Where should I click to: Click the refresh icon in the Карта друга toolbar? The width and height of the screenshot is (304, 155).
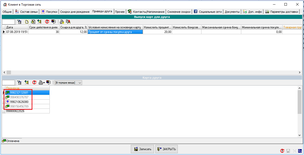(x=34, y=82)
